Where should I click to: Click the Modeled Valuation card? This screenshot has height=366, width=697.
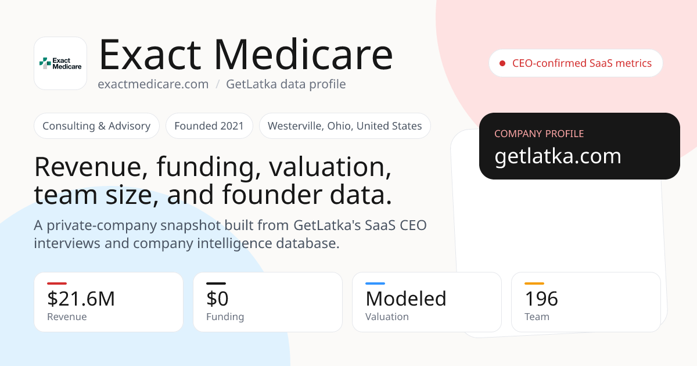tap(427, 302)
